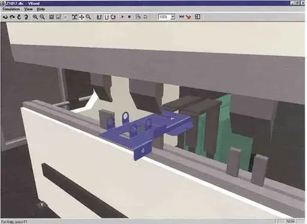Click the circular rotate part icon

(113, 17)
